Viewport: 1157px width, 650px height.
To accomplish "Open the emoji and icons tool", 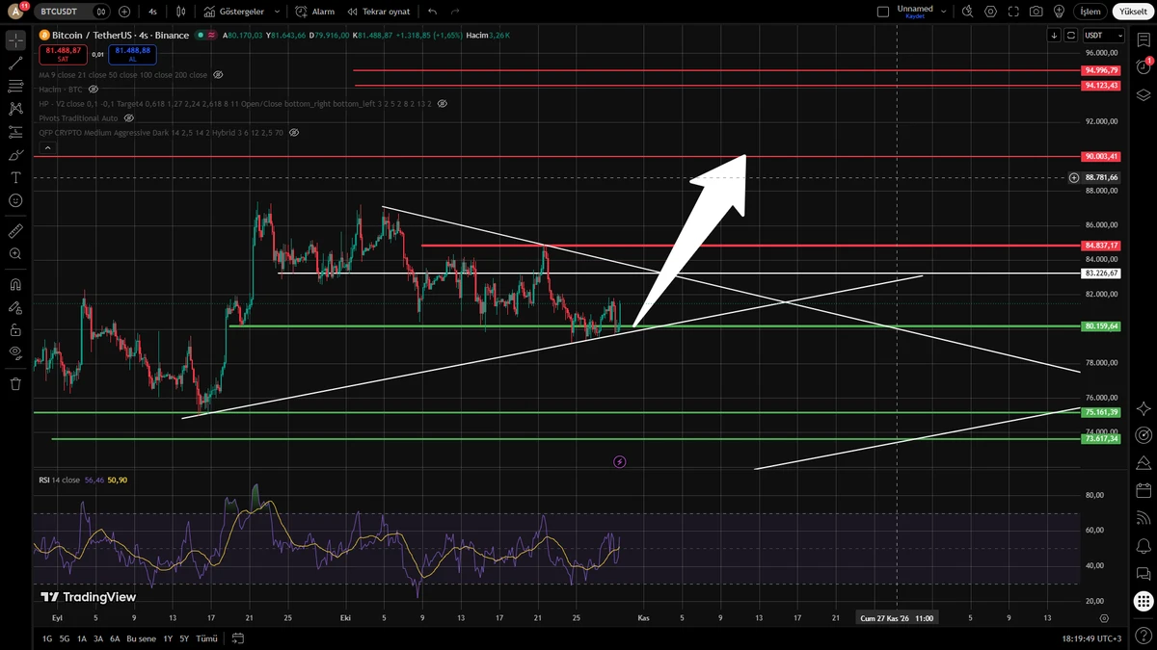I will click(15, 200).
